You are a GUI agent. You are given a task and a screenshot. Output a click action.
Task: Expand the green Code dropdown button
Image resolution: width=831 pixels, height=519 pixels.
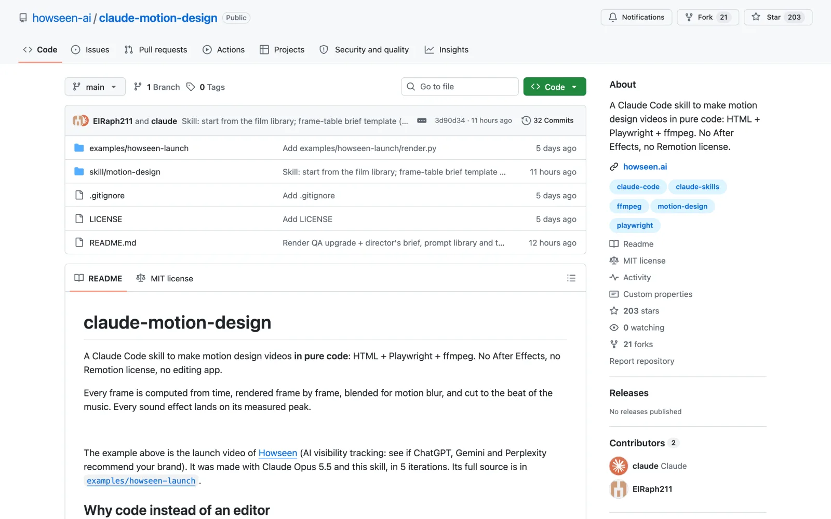point(555,87)
